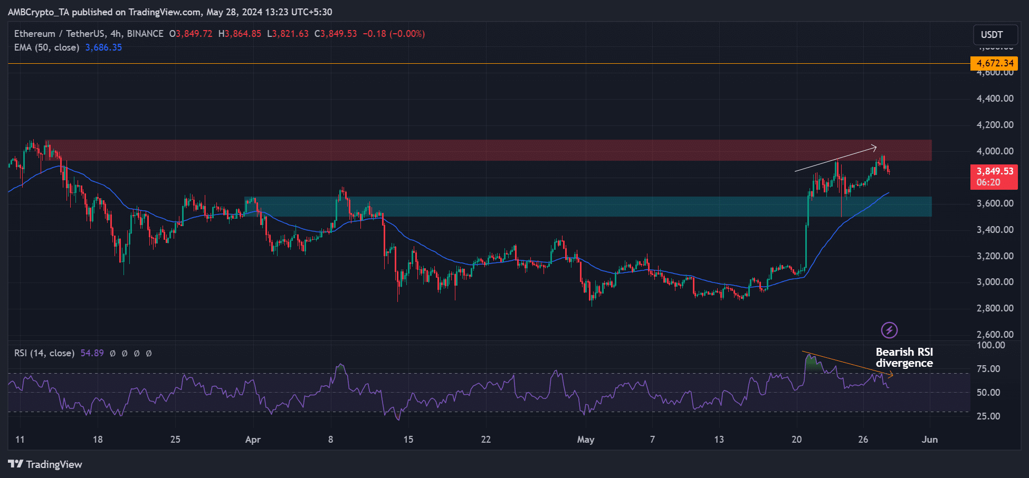Screen dimensions: 1029x478
Task: Click the second Ø icon in RSI row
Action: pyautogui.click(x=125, y=353)
